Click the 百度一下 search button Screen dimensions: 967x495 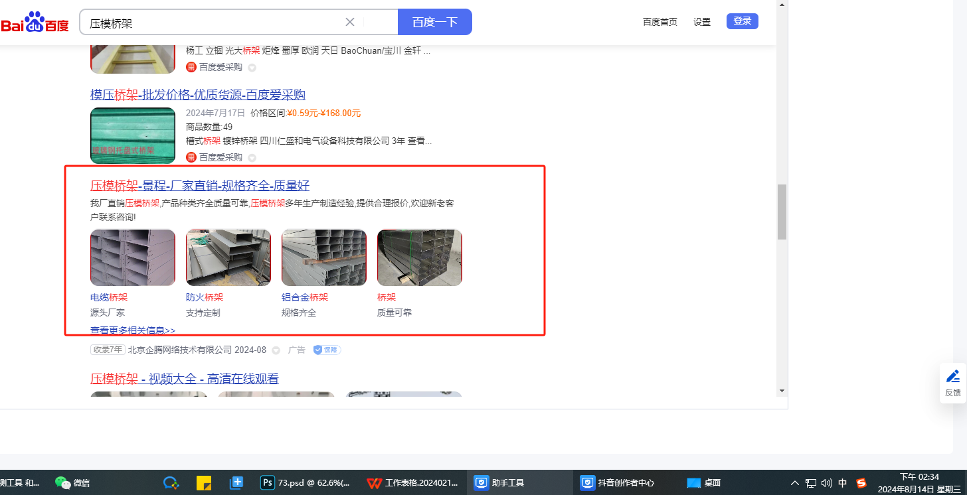pyautogui.click(x=435, y=22)
